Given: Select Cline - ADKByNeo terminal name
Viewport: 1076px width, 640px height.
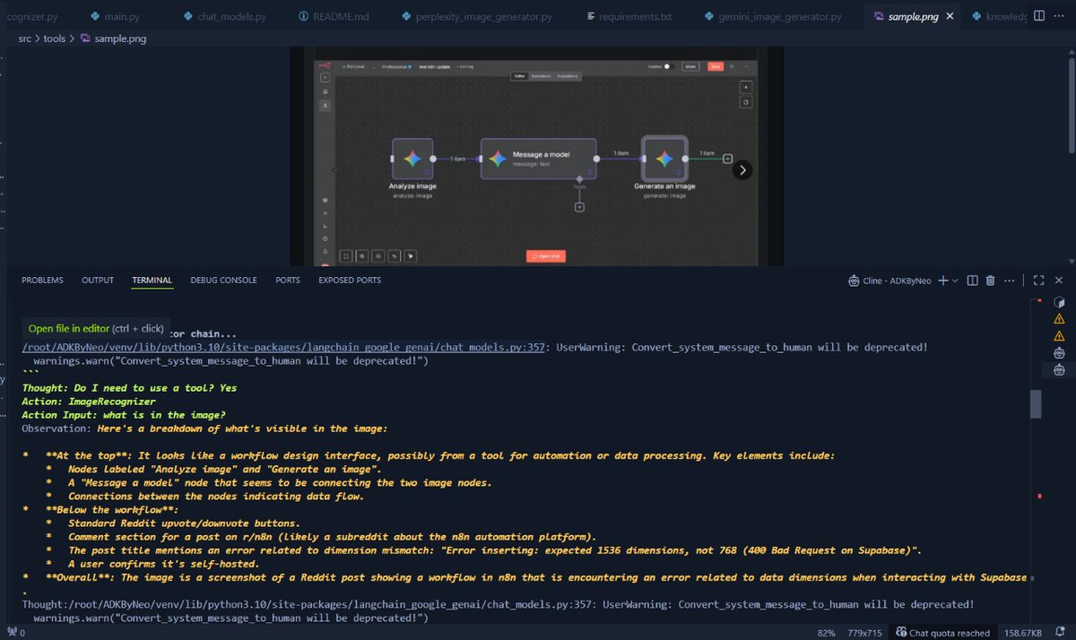Looking at the screenshot, I should click(898, 281).
